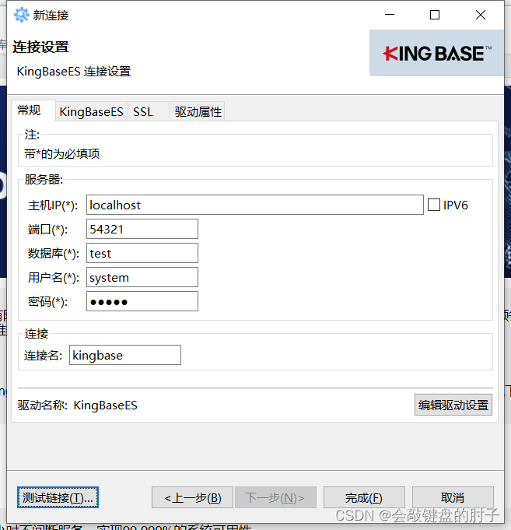Minimize the 新连接 window
This screenshot has width=511, height=530.
[x=390, y=15]
